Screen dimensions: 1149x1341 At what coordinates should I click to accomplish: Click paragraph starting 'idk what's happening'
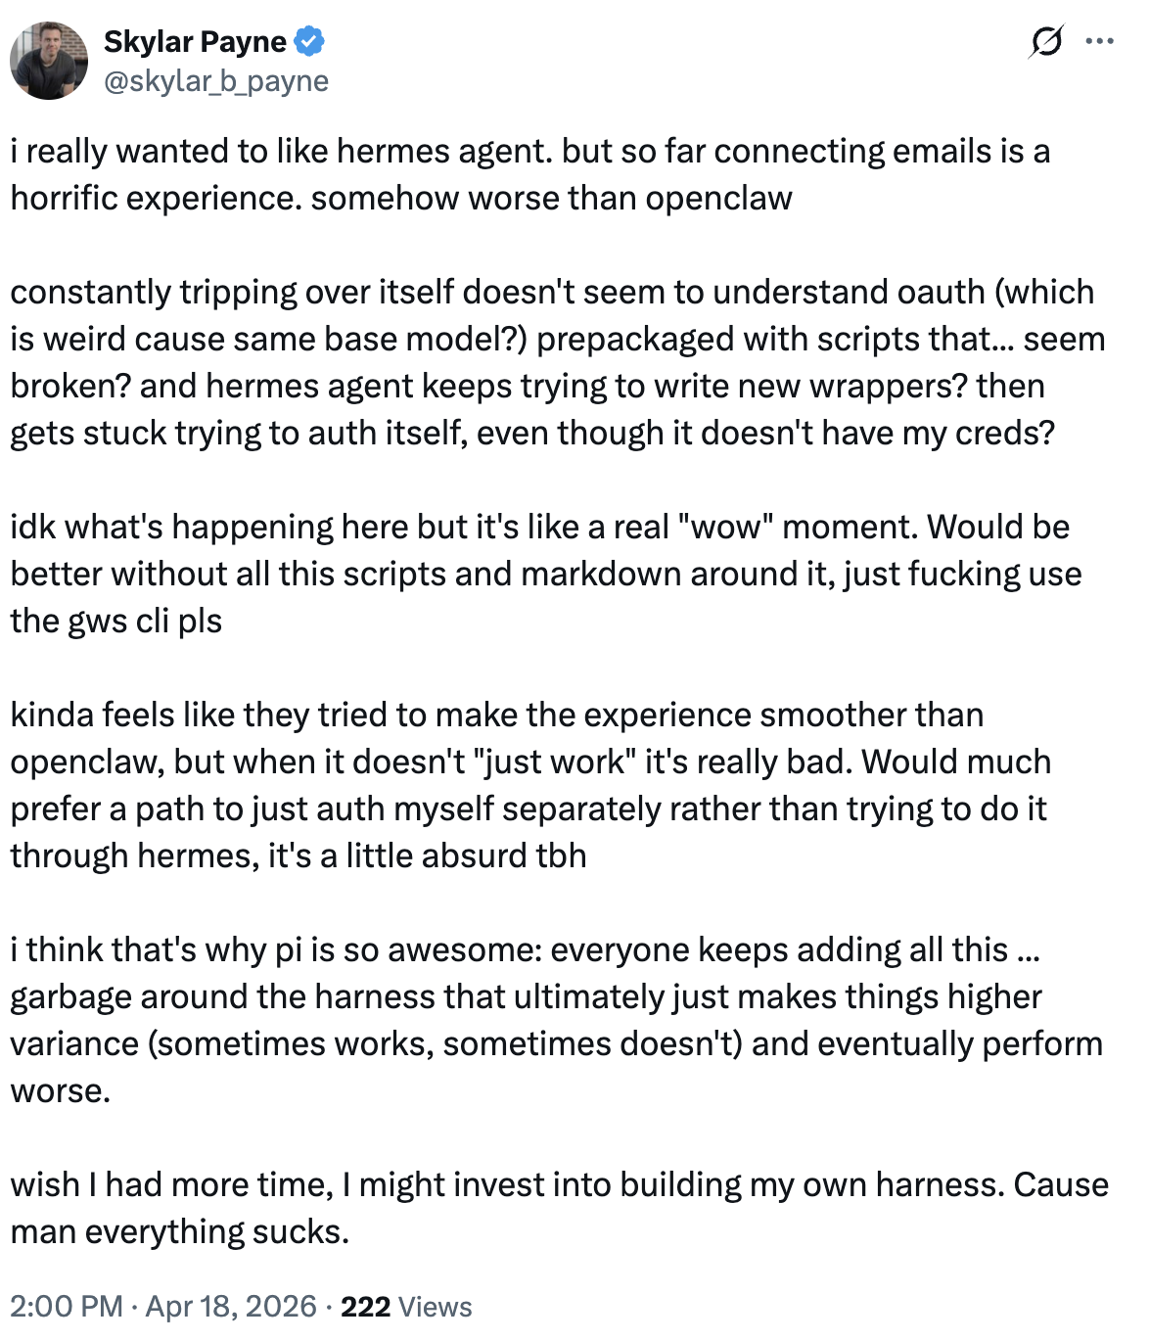coord(546,574)
